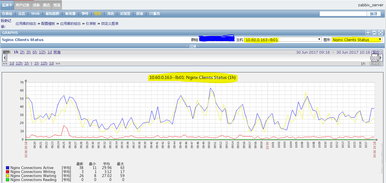Image resolution: width=386 pixels, height=183 pixels.
Task: Click average value 27.02 in legend
Action: pos(106,176)
